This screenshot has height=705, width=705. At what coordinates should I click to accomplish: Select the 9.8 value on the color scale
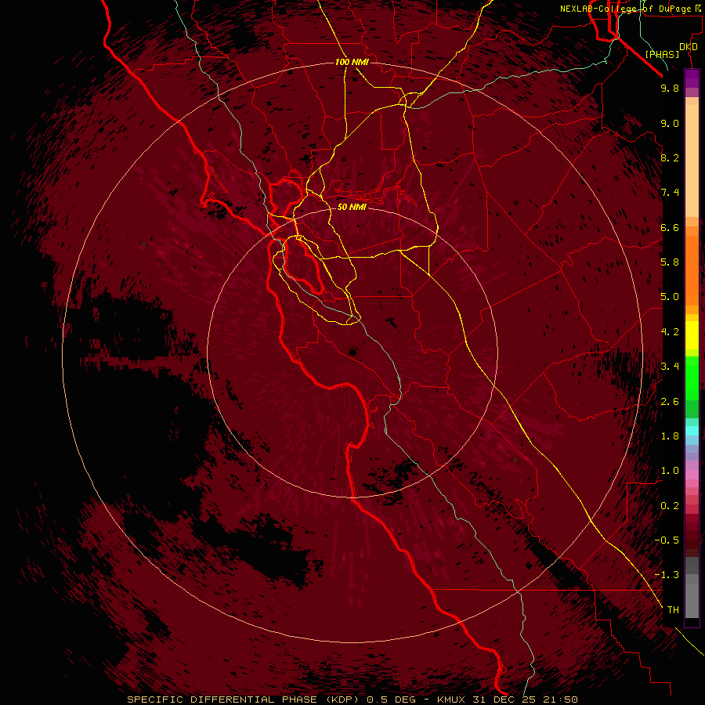(670, 88)
